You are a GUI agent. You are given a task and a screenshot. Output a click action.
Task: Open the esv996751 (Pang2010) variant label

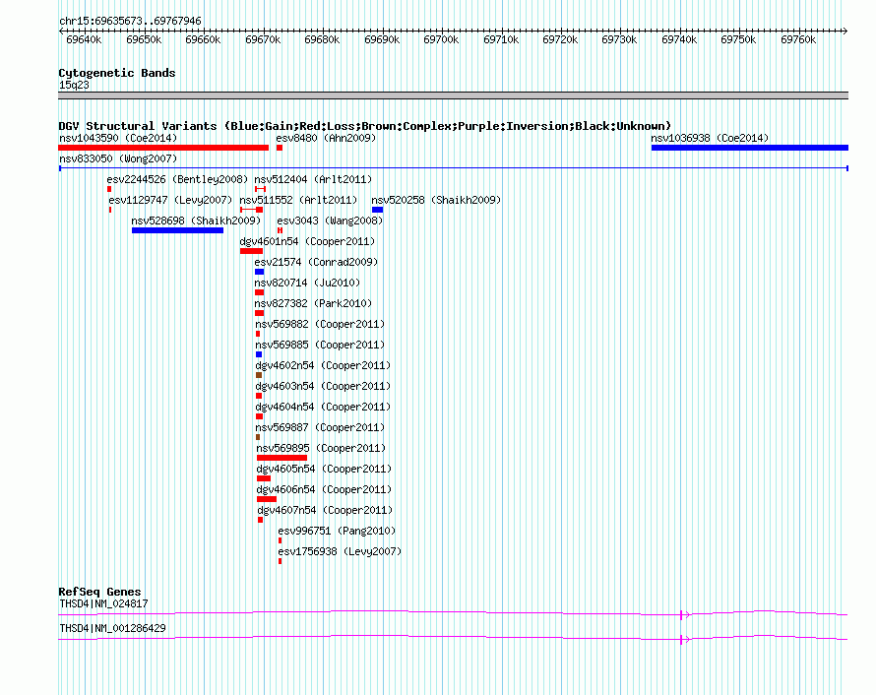[337, 531]
